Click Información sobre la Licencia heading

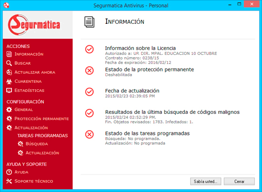click(x=141, y=48)
